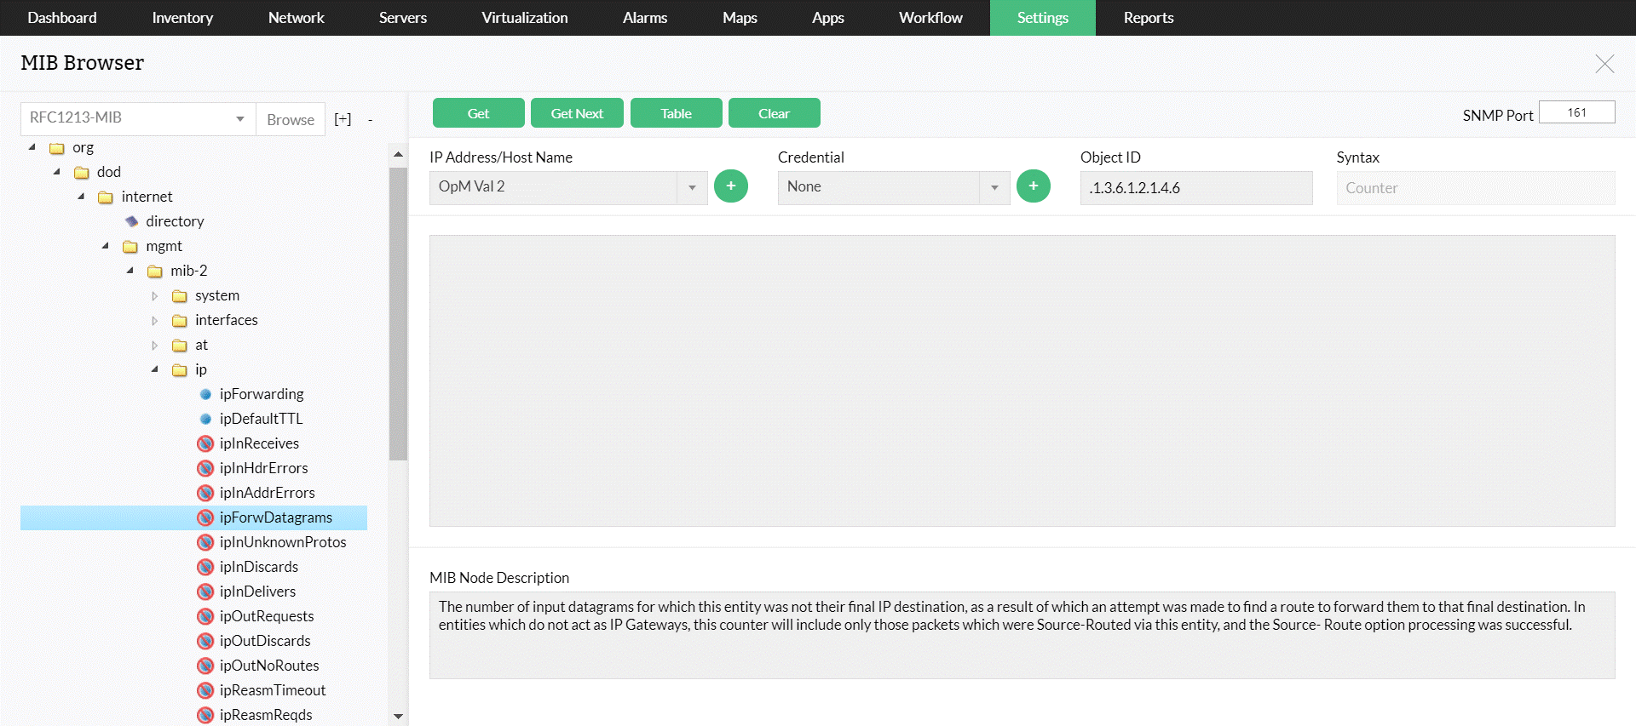The height and width of the screenshot is (726, 1636).
Task: Click the active Settings tab
Action: (x=1043, y=18)
